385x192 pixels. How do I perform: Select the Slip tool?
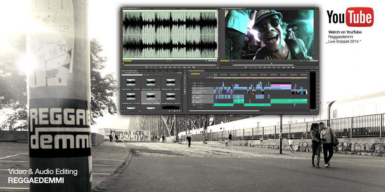click(x=185, y=85)
